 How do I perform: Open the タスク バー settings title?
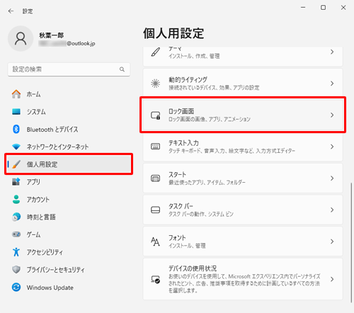click(x=181, y=206)
